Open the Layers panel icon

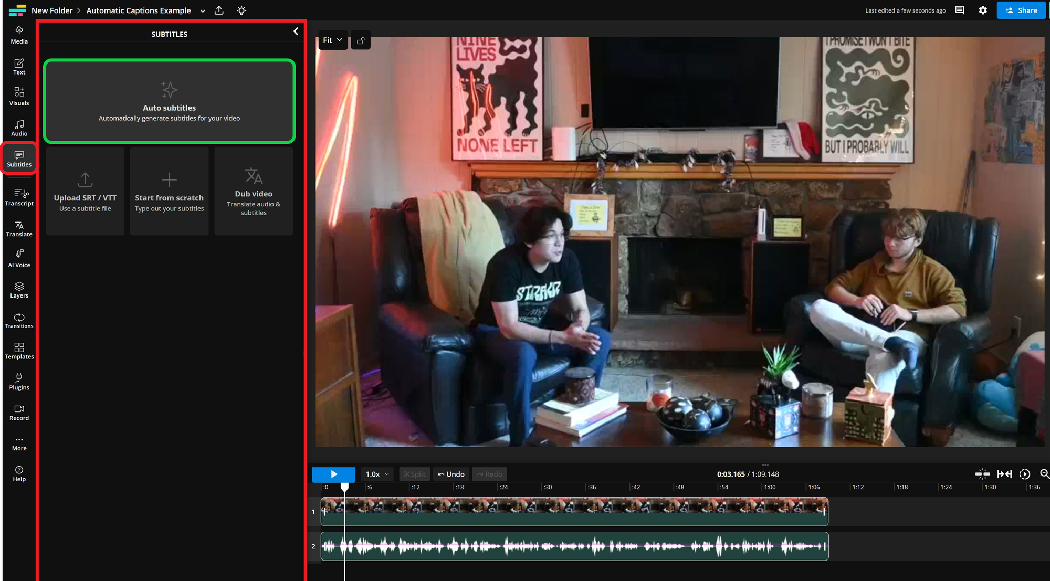click(19, 290)
